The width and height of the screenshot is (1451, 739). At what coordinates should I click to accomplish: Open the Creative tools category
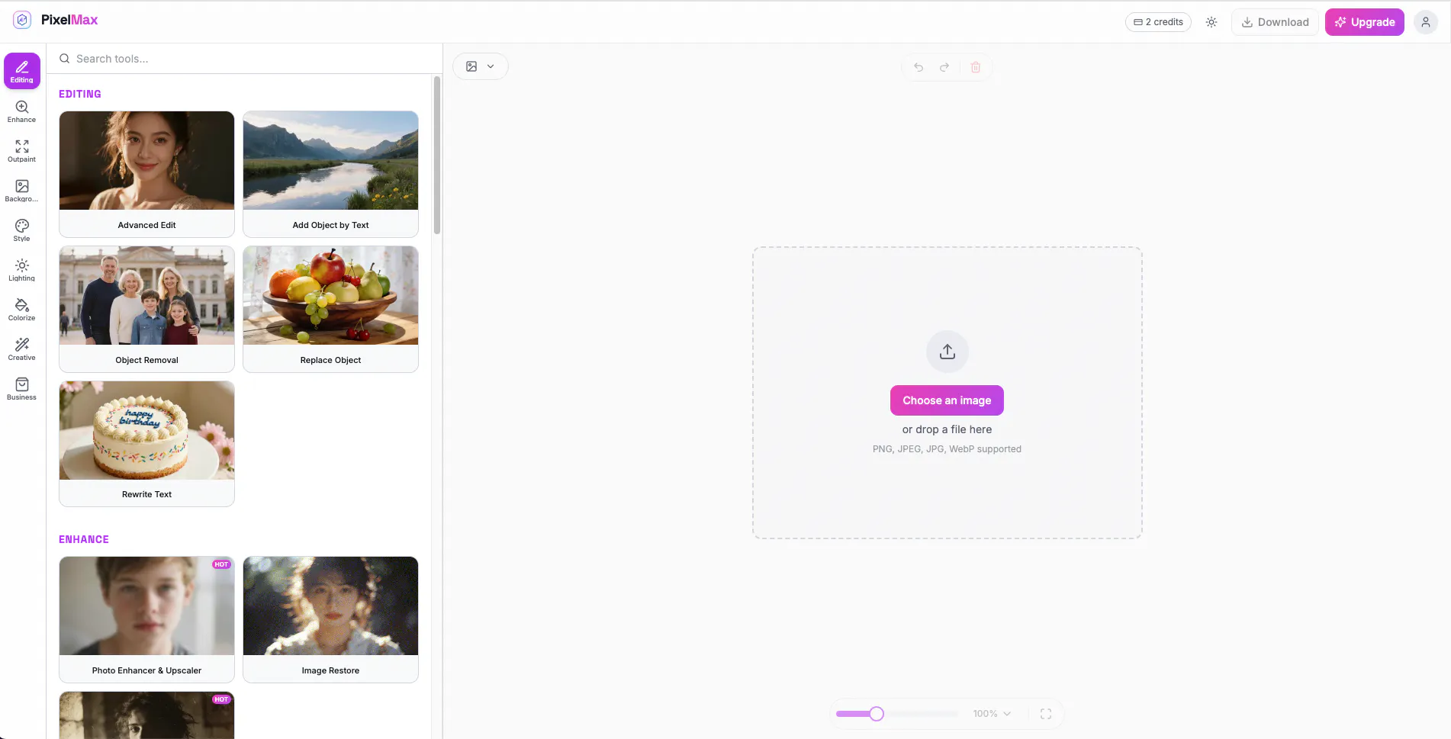pyautogui.click(x=22, y=349)
